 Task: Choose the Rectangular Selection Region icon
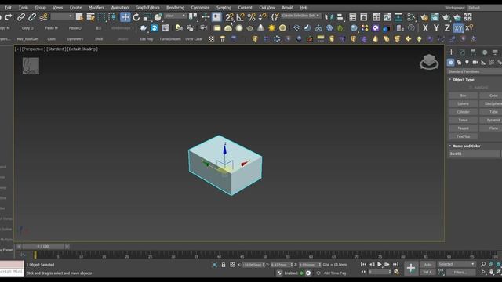101,17
